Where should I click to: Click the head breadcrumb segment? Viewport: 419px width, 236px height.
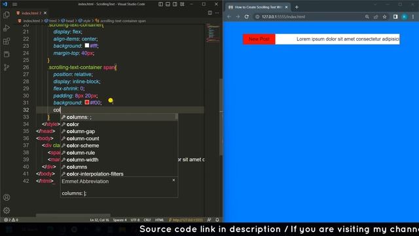coord(67,20)
